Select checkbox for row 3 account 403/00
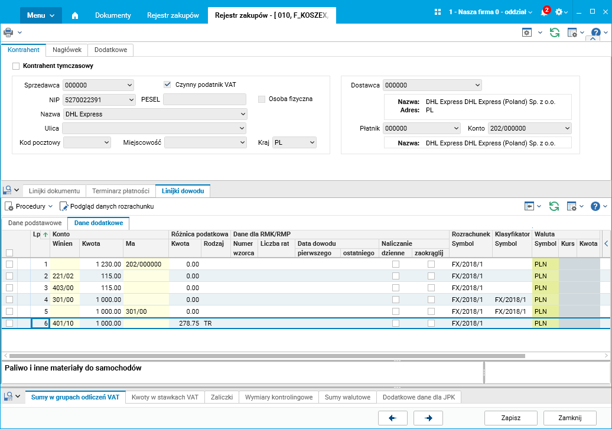This screenshot has width=612, height=429. click(x=9, y=288)
